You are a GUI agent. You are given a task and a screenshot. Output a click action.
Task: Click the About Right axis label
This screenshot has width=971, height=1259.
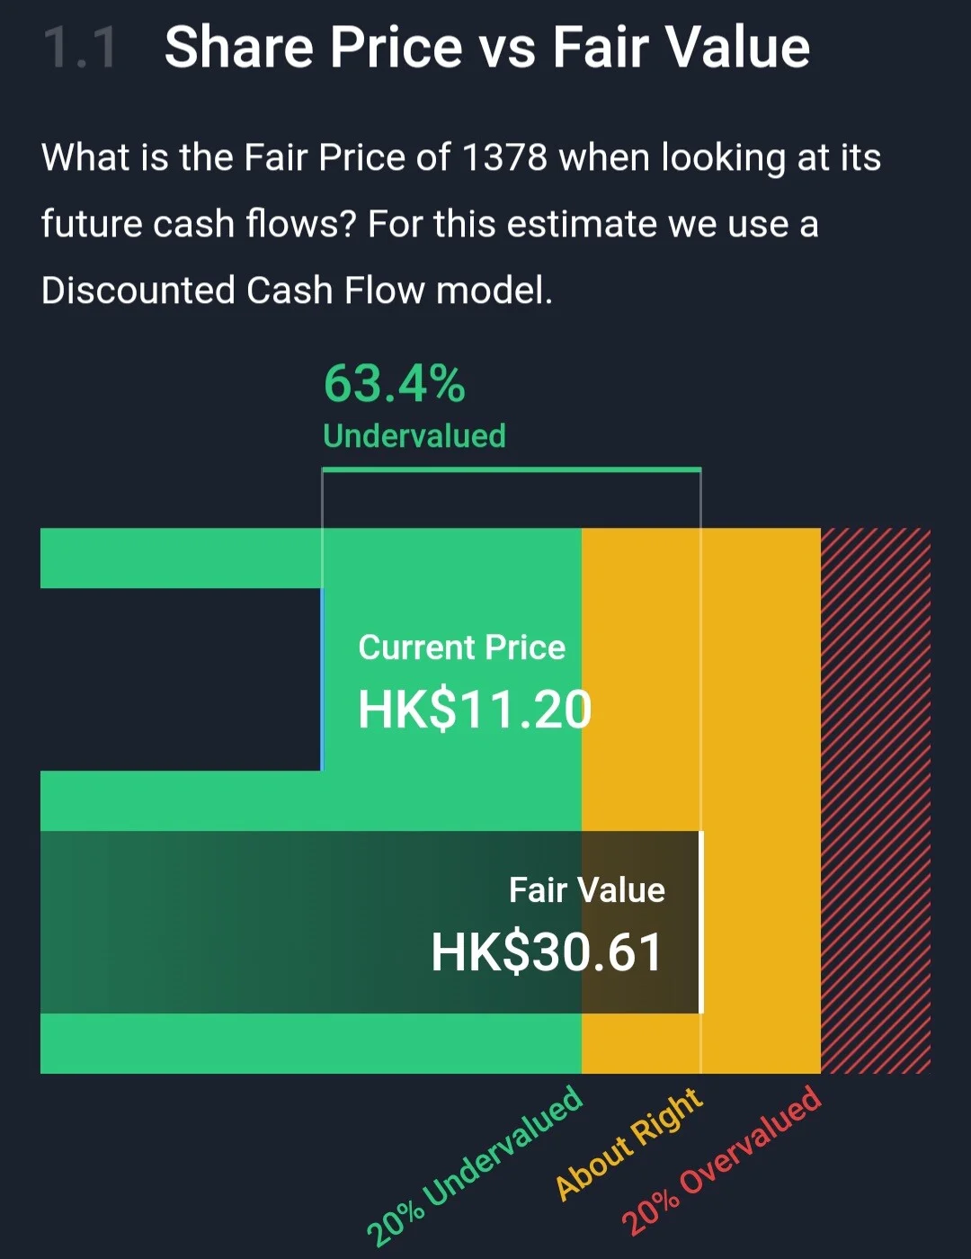pos(628,1144)
